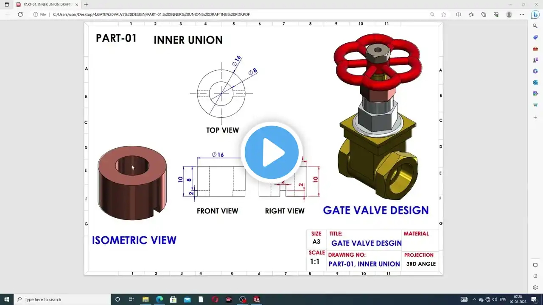This screenshot has height=305, width=543.
Task: Click the Windows taskbar search box
Action: click(x=62, y=299)
